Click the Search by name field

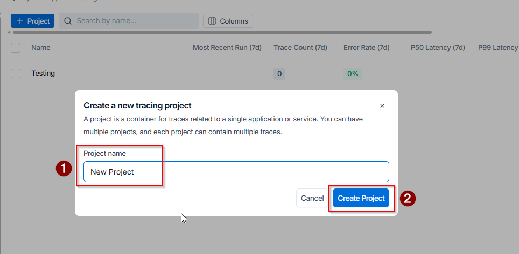(129, 21)
